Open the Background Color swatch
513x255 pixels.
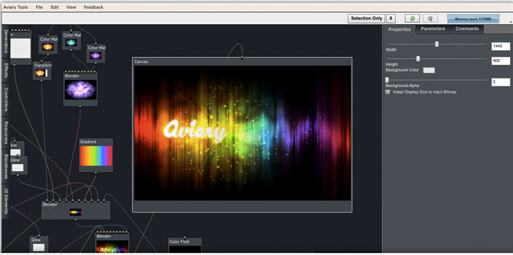(429, 70)
